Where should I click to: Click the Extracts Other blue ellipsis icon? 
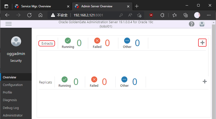coord(127,41)
